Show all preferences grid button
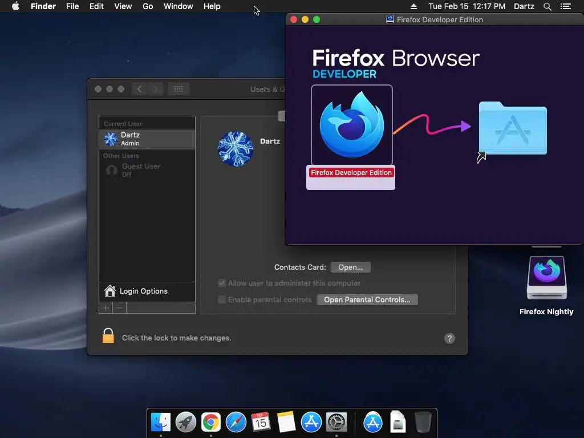The width and height of the screenshot is (584, 438). 179,89
